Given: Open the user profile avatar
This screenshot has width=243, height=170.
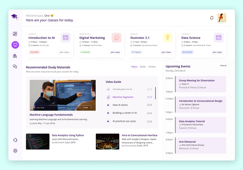Looking at the screenshot, I should coord(221,18).
